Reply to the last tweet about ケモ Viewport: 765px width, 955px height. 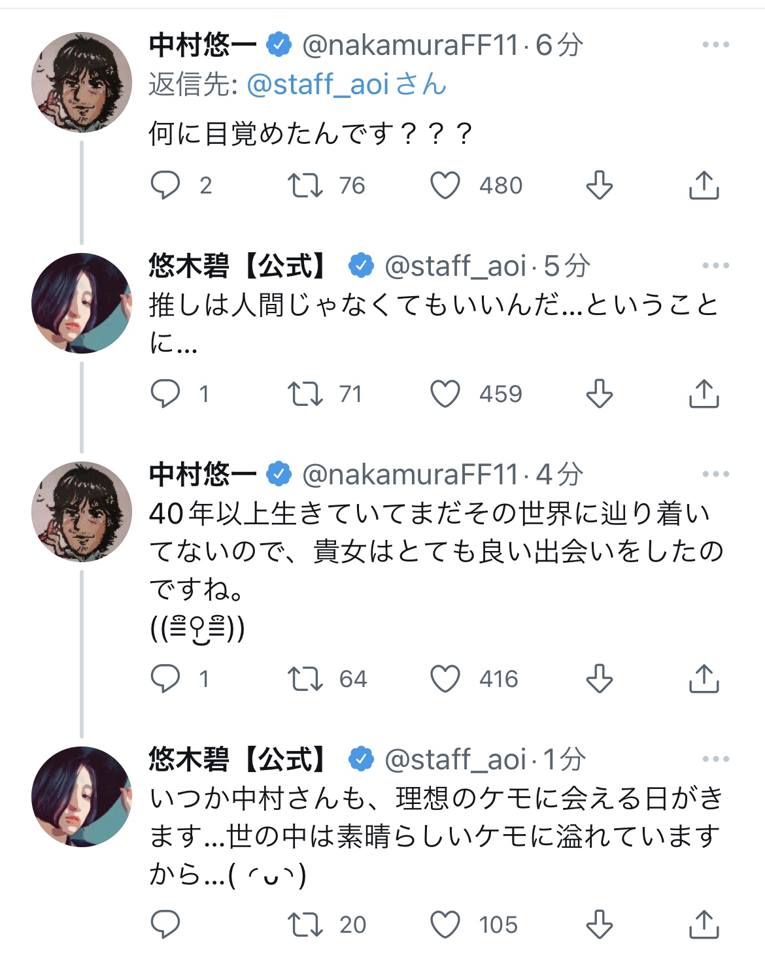coord(165,924)
